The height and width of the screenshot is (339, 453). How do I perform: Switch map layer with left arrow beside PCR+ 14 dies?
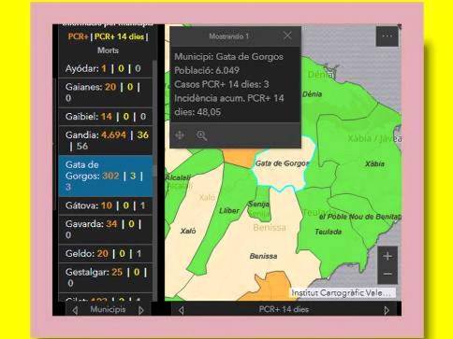[182, 310]
